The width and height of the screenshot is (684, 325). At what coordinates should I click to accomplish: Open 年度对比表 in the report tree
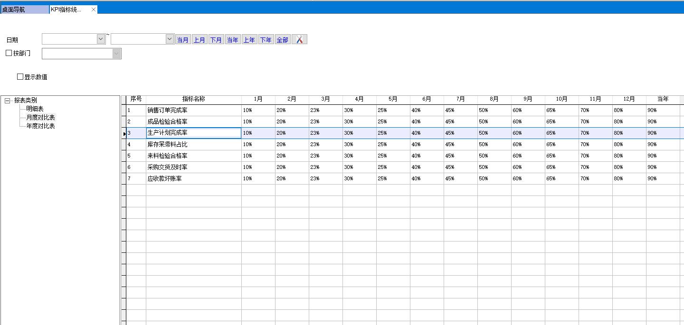click(40, 126)
